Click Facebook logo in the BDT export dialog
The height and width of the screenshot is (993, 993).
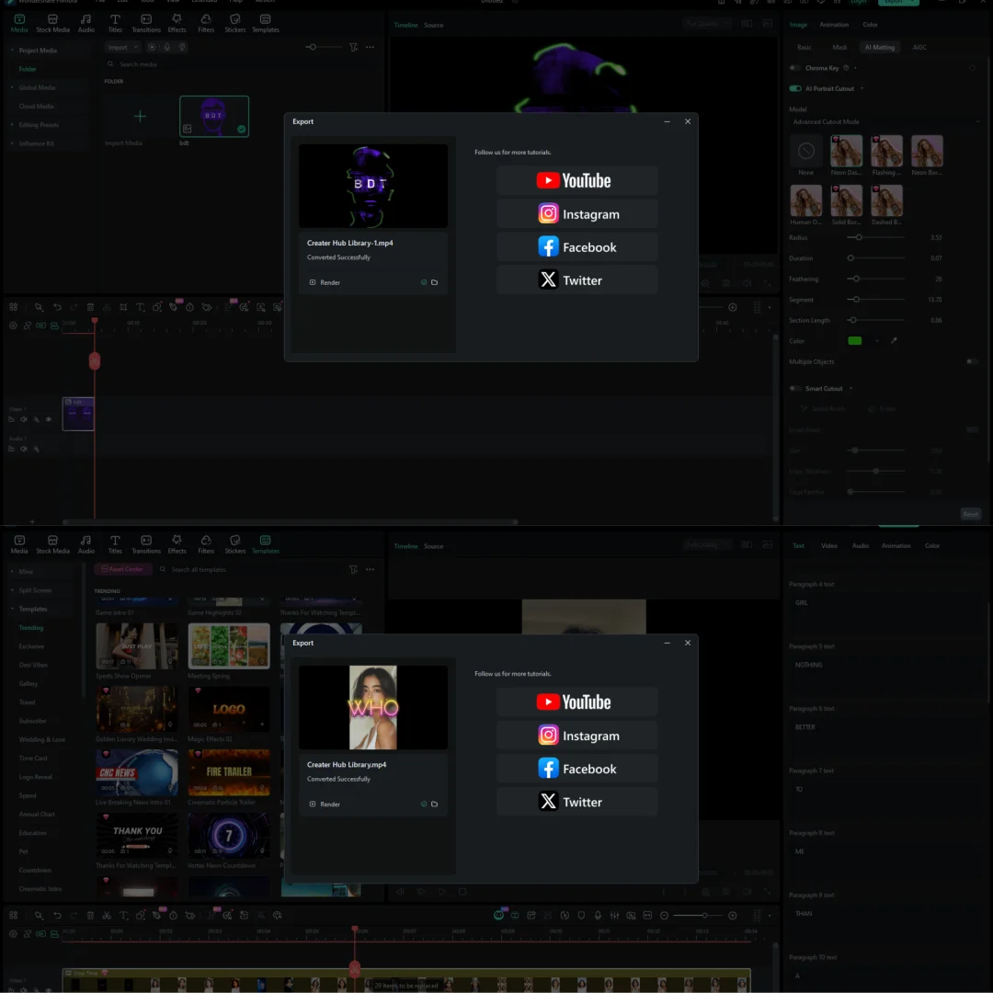[549, 247]
